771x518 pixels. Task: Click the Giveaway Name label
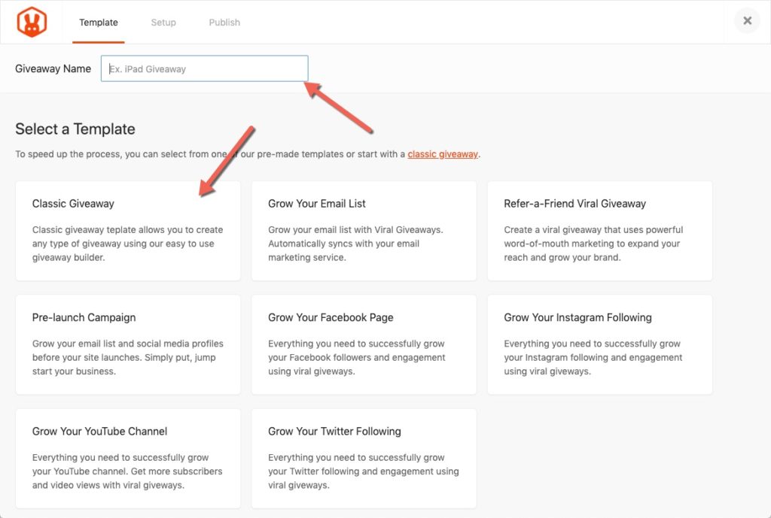point(53,68)
